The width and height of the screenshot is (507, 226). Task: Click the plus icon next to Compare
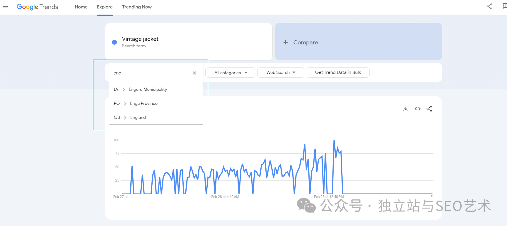[286, 42]
